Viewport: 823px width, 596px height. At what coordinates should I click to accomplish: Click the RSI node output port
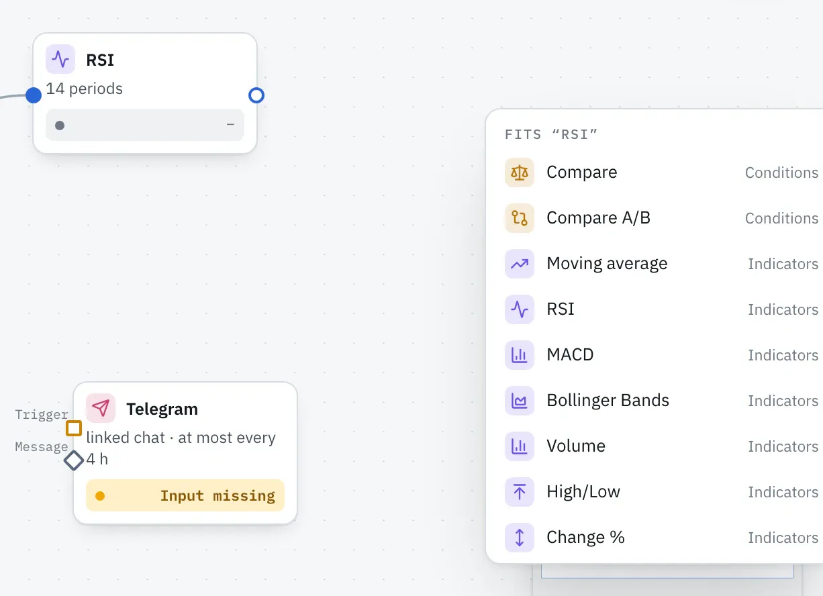coord(256,95)
